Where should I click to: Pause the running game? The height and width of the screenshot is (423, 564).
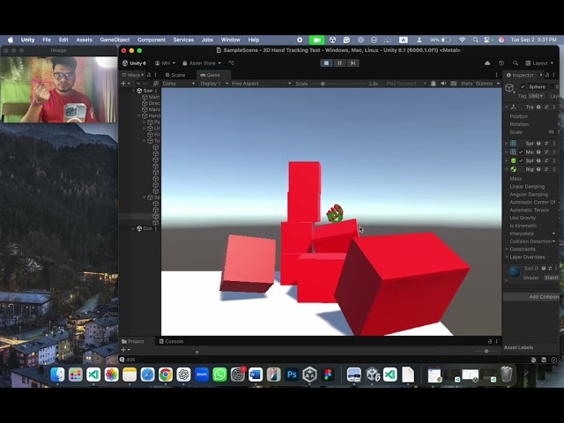coord(339,63)
